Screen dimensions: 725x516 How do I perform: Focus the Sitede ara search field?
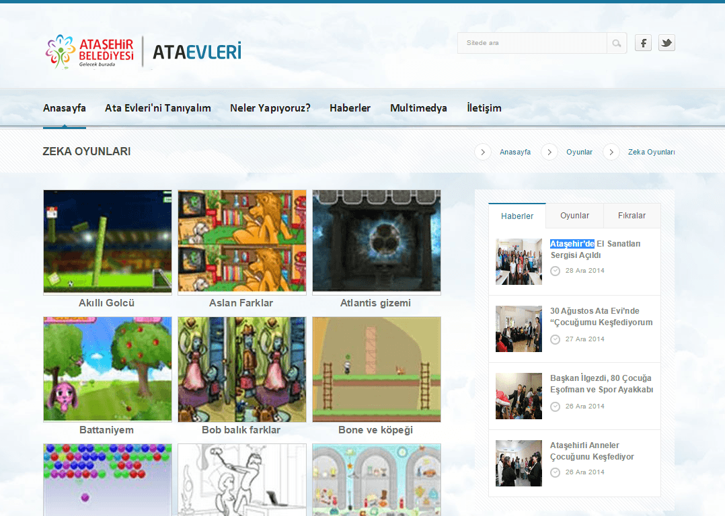[x=532, y=43]
